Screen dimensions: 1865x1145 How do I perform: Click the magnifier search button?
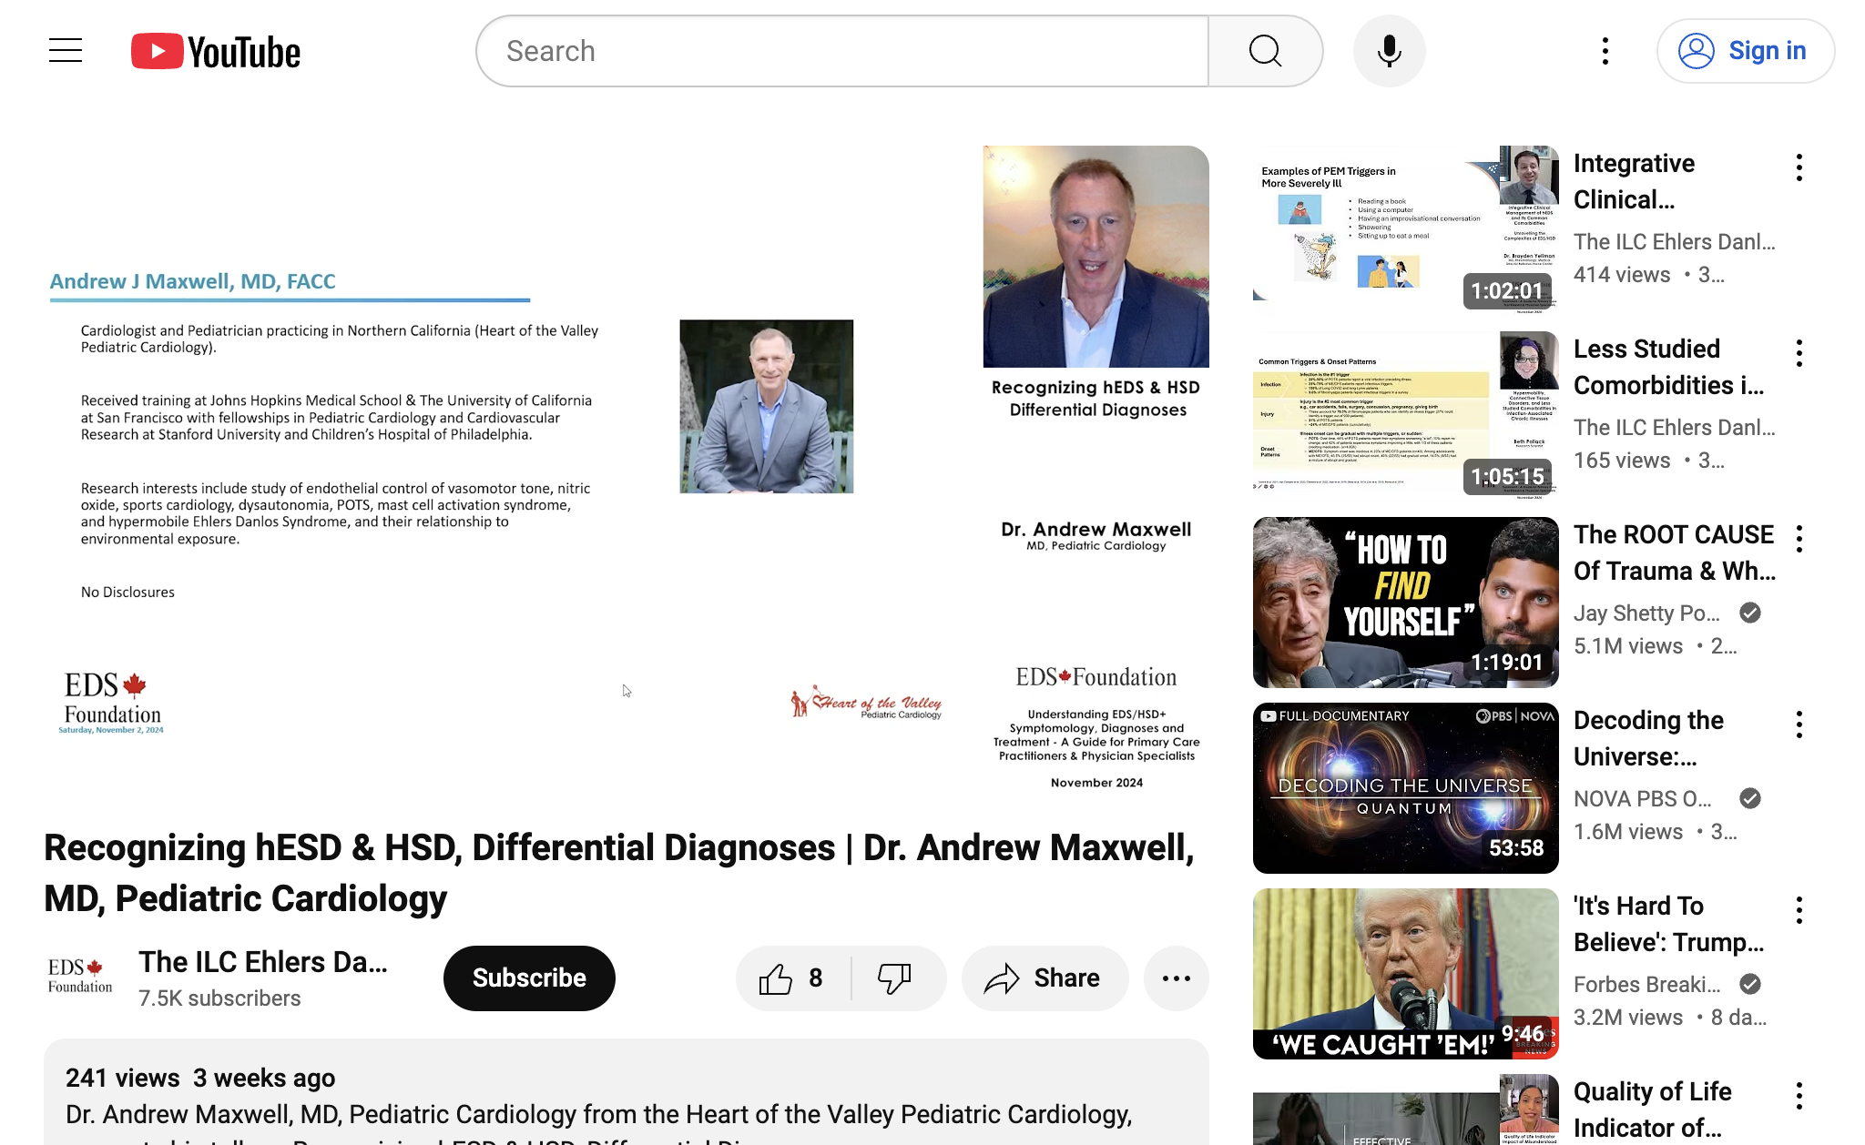1265,51
